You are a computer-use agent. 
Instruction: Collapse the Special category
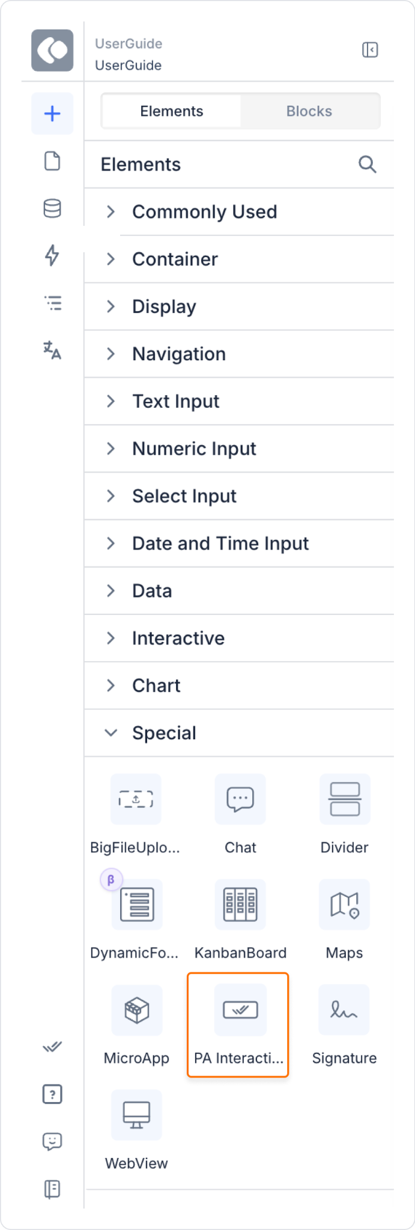pyautogui.click(x=239, y=733)
